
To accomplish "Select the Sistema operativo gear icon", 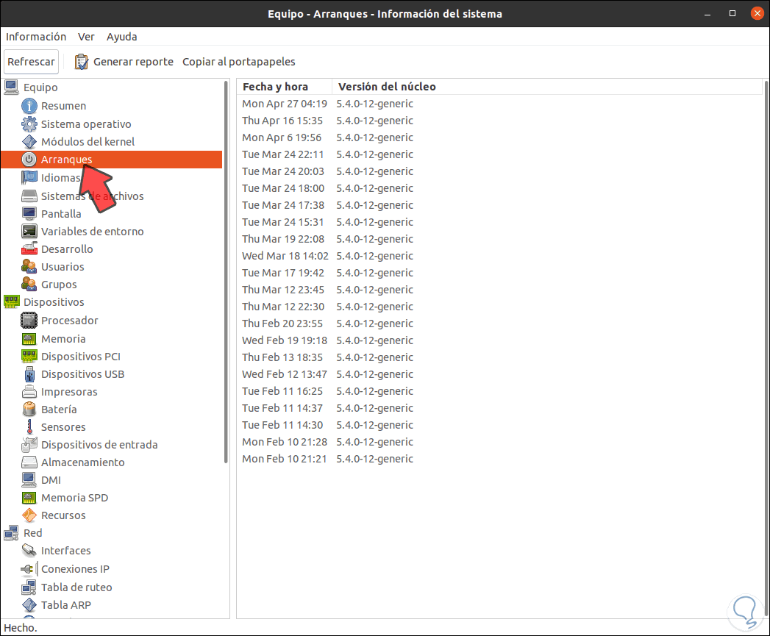I will (29, 124).
